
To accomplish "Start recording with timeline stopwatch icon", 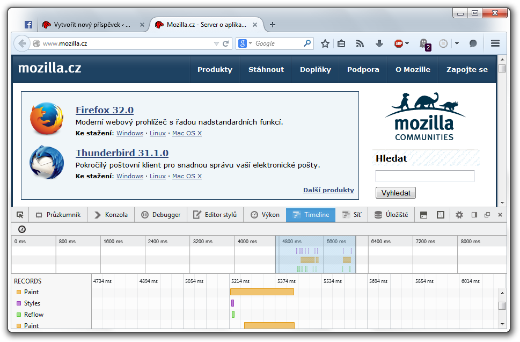I will point(22,229).
